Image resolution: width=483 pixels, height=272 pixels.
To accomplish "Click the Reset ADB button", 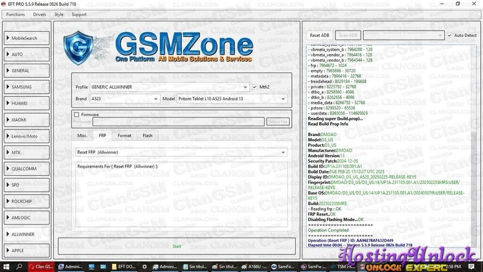I will tap(319, 35).
